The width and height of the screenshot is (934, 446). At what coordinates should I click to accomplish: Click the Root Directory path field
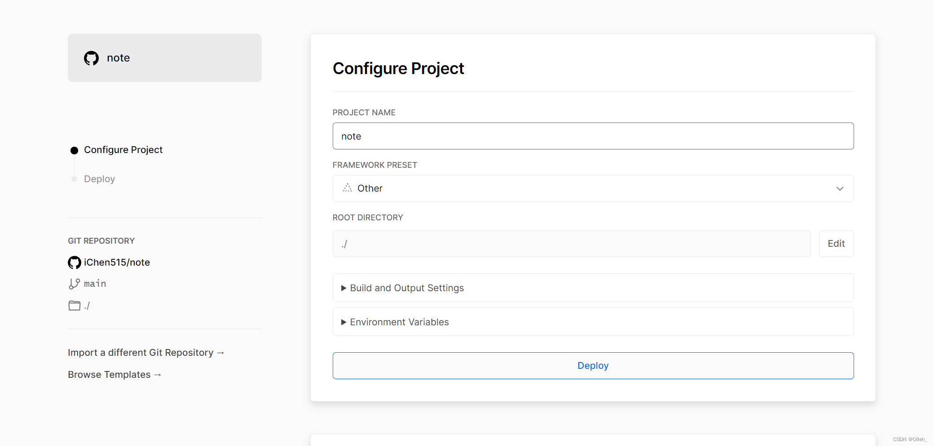[x=572, y=244]
